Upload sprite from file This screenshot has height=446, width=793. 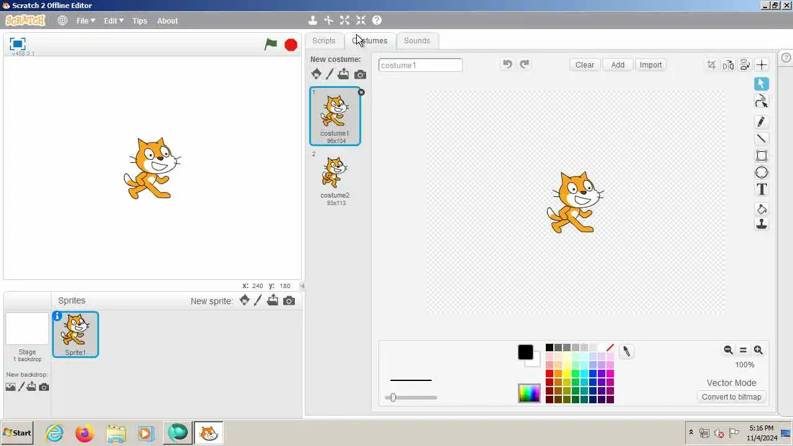(x=273, y=300)
